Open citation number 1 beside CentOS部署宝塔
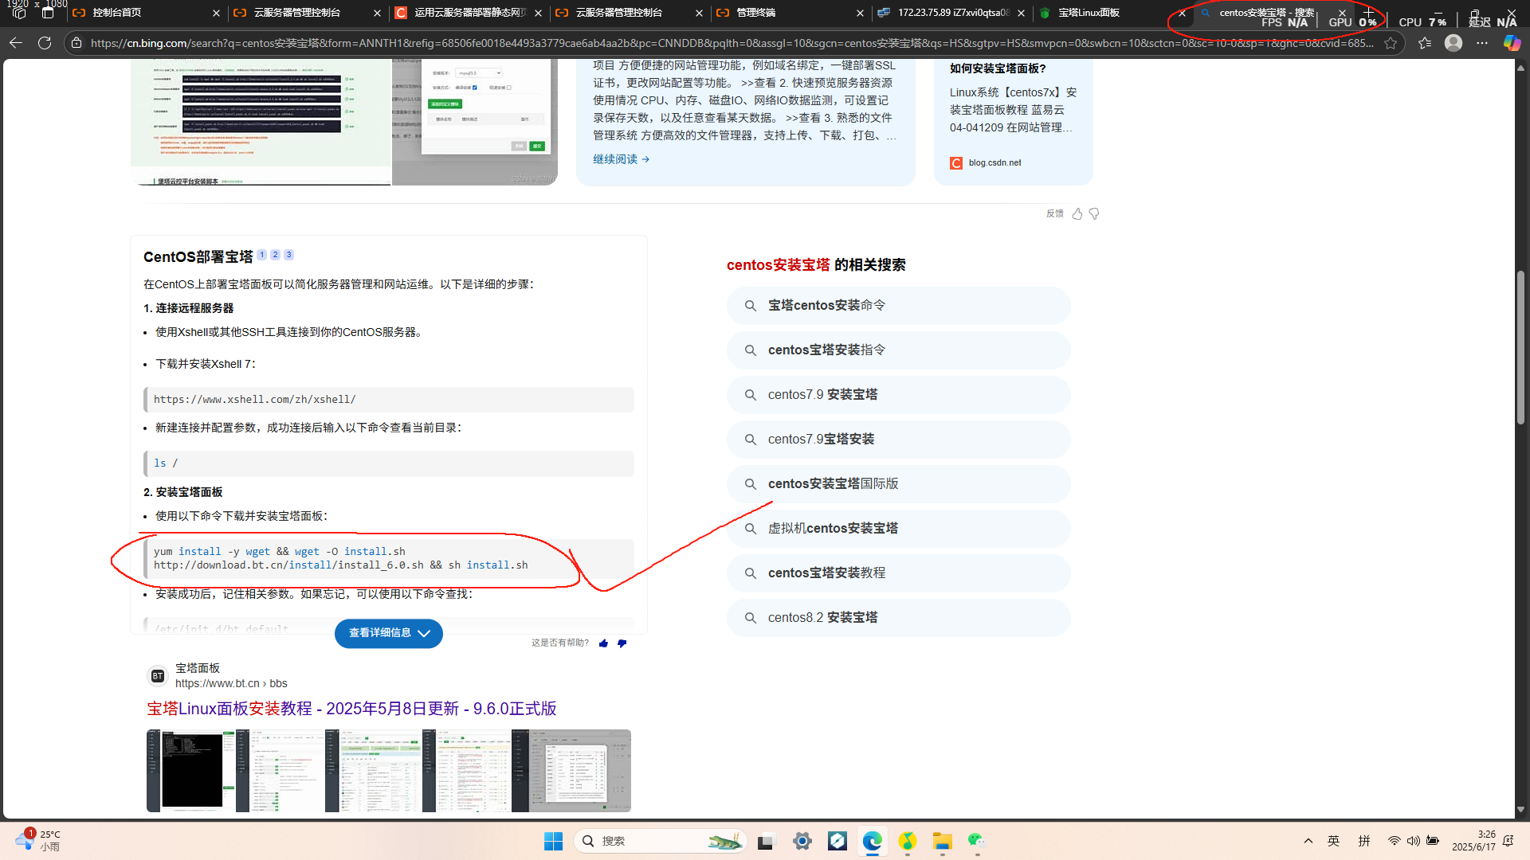 tap(261, 255)
